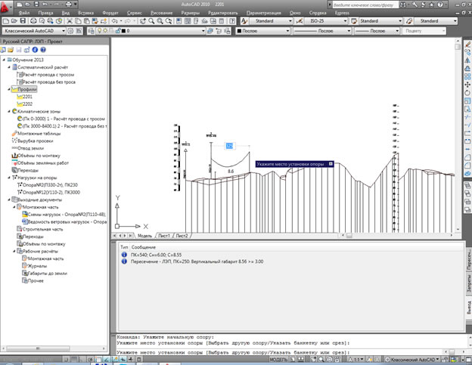Open the color control Послою dropdown
This screenshot has height=365, width=472.
pyautogui.click(x=262, y=31)
